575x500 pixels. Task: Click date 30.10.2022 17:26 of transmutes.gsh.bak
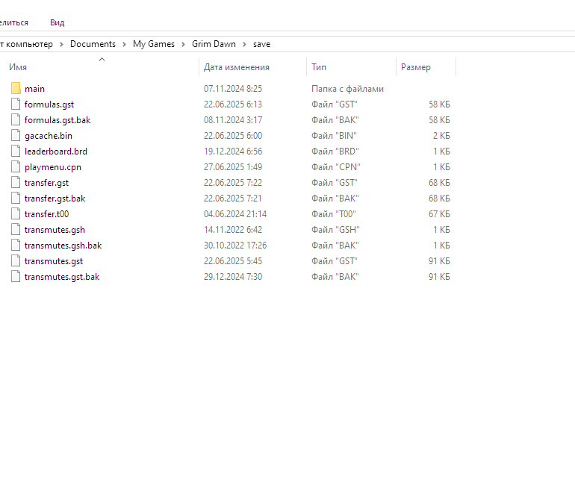(235, 246)
